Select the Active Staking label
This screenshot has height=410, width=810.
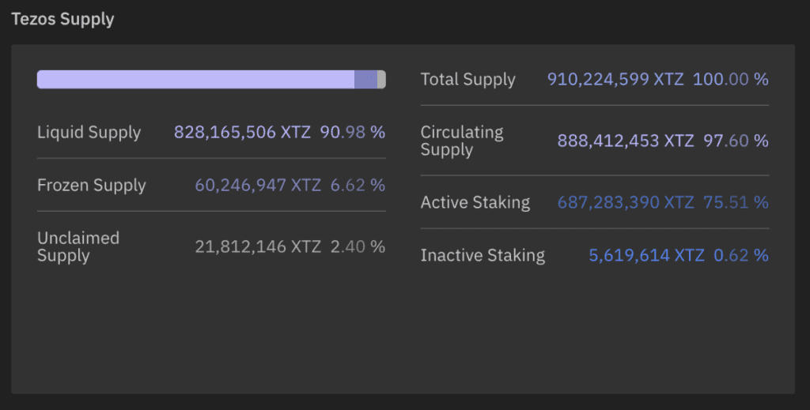(x=475, y=202)
